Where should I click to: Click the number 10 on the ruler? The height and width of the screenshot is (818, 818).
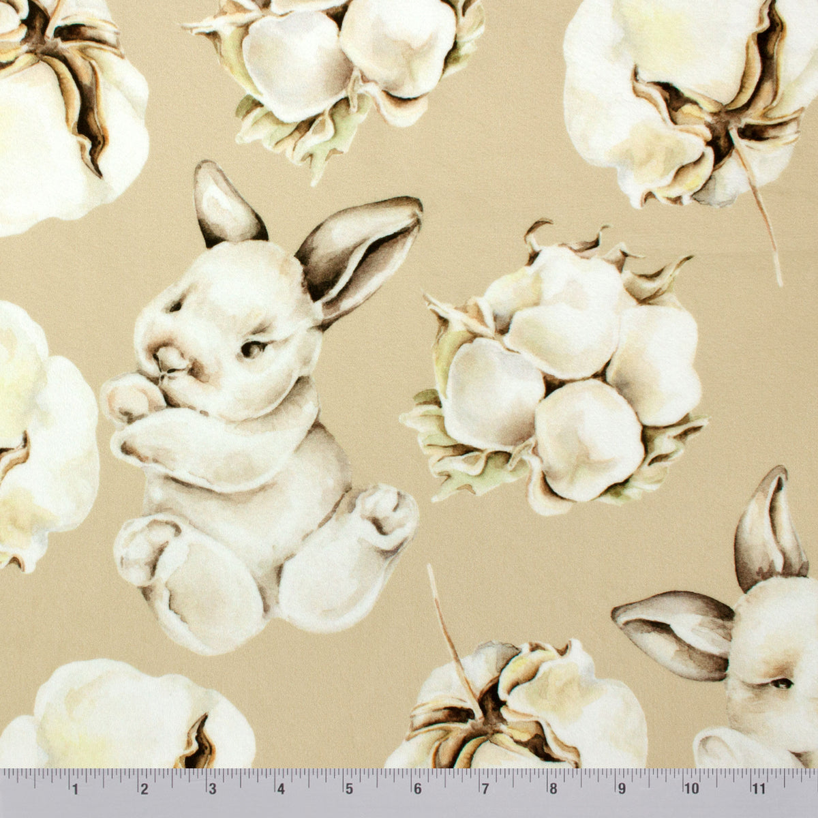pos(691,789)
